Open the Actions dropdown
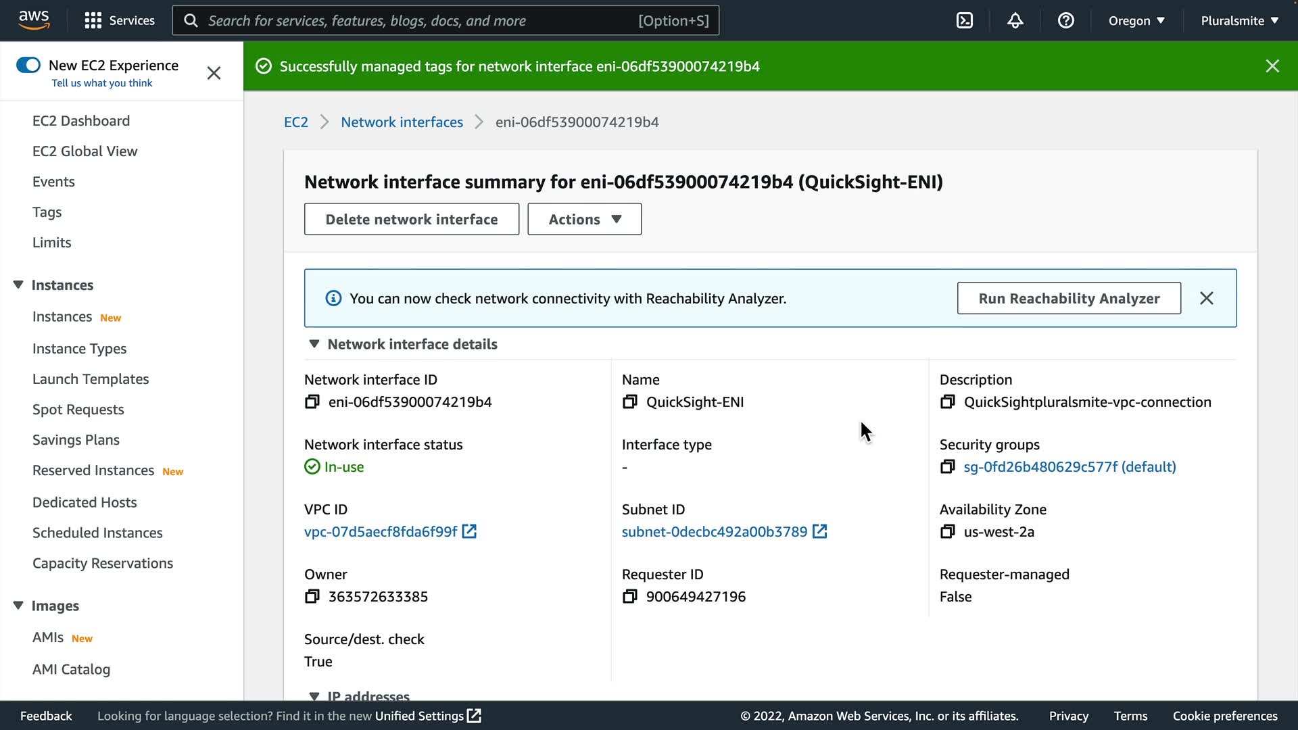This screenshot has height=730, width=1298. [x=584, y=219]
